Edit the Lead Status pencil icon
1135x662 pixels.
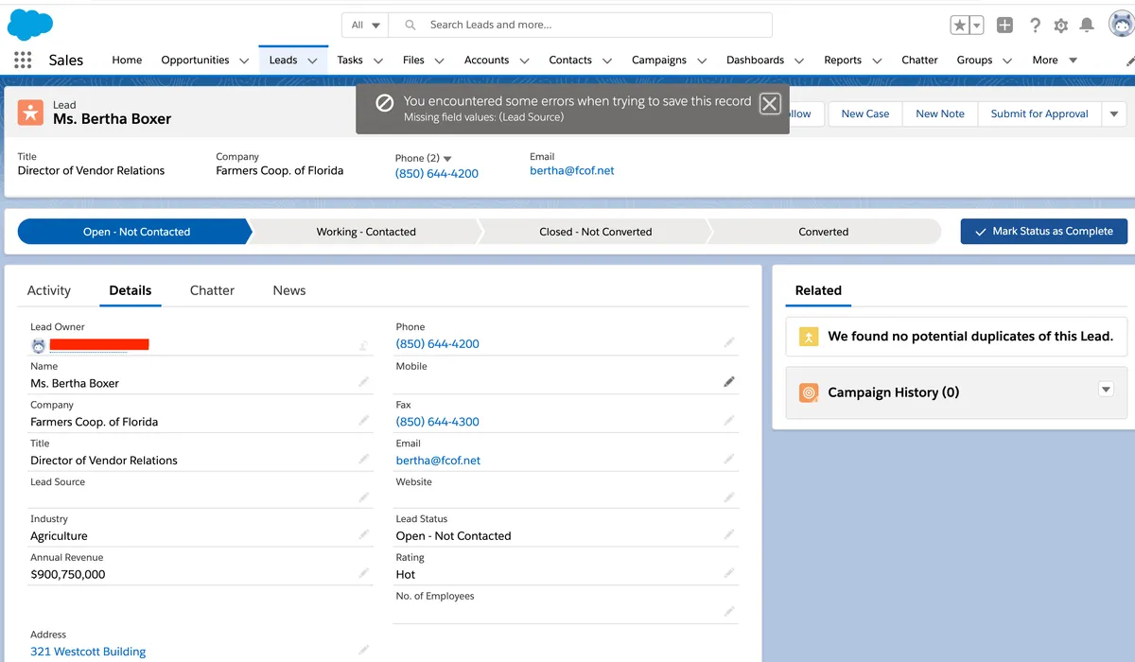(729, 534)
